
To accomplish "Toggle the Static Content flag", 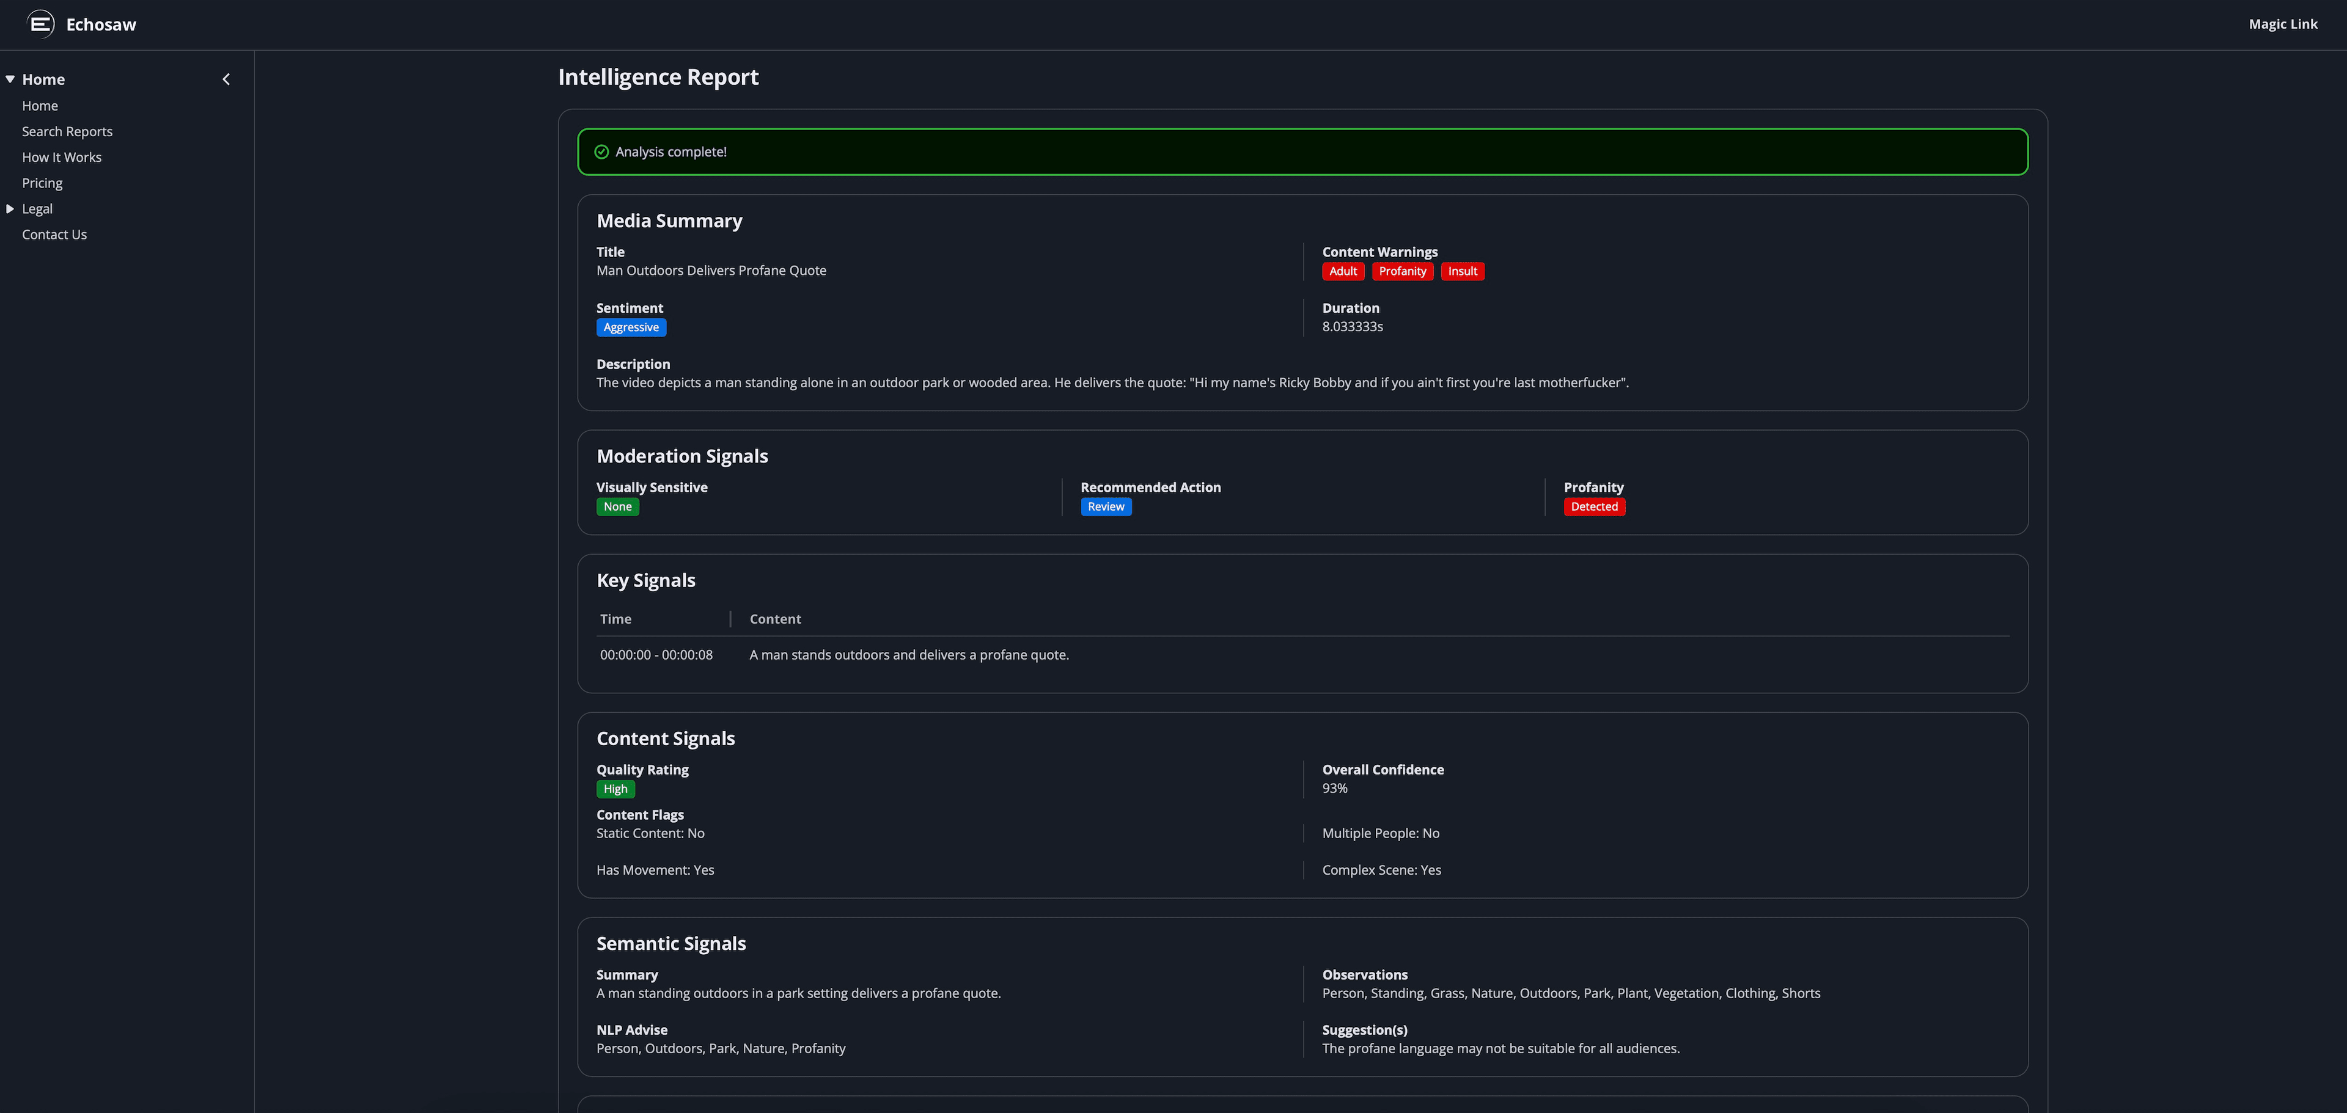I will click(650, 833).
